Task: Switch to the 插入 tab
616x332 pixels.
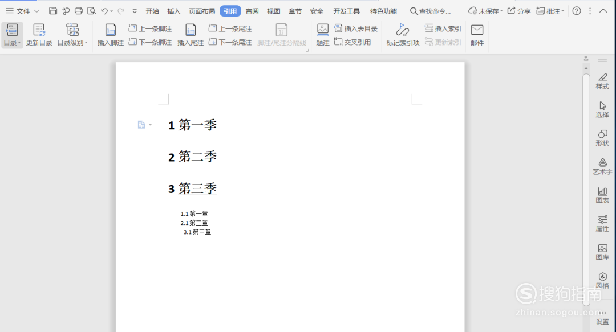Action: [x=173, y=11]
